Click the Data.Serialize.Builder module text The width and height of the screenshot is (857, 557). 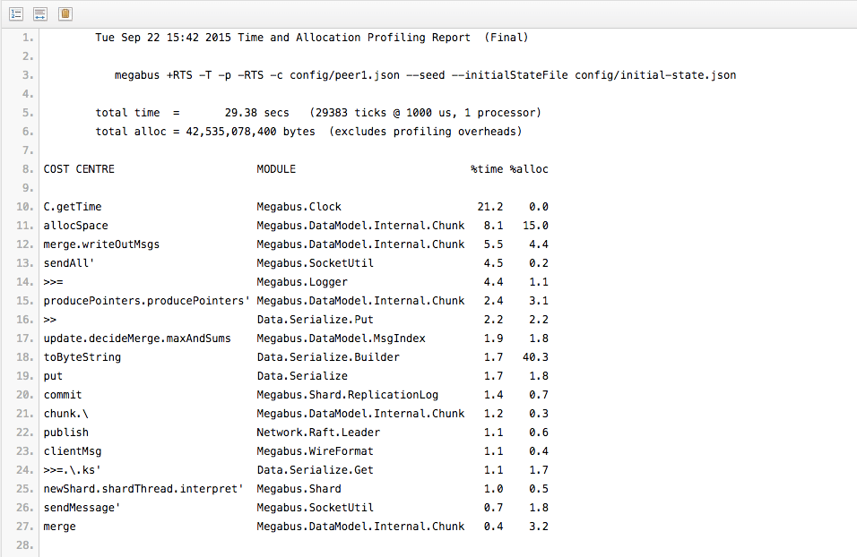[328, 357]
